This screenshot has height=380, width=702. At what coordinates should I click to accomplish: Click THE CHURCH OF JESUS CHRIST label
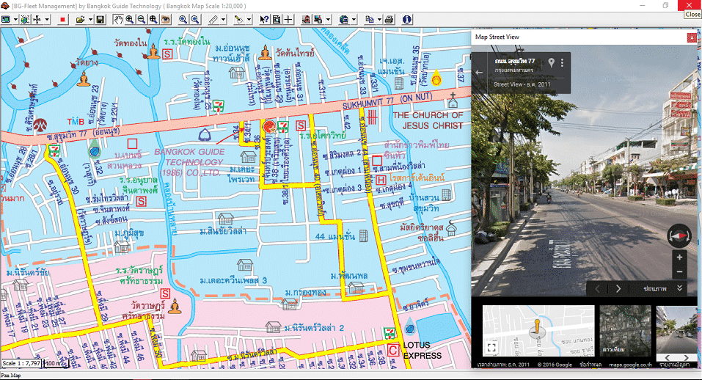coord(428,120)
